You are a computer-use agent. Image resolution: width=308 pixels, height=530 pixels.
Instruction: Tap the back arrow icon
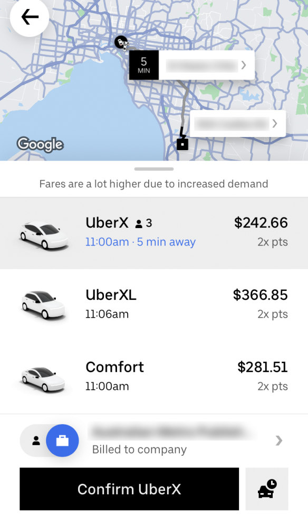tap(30, 16)
